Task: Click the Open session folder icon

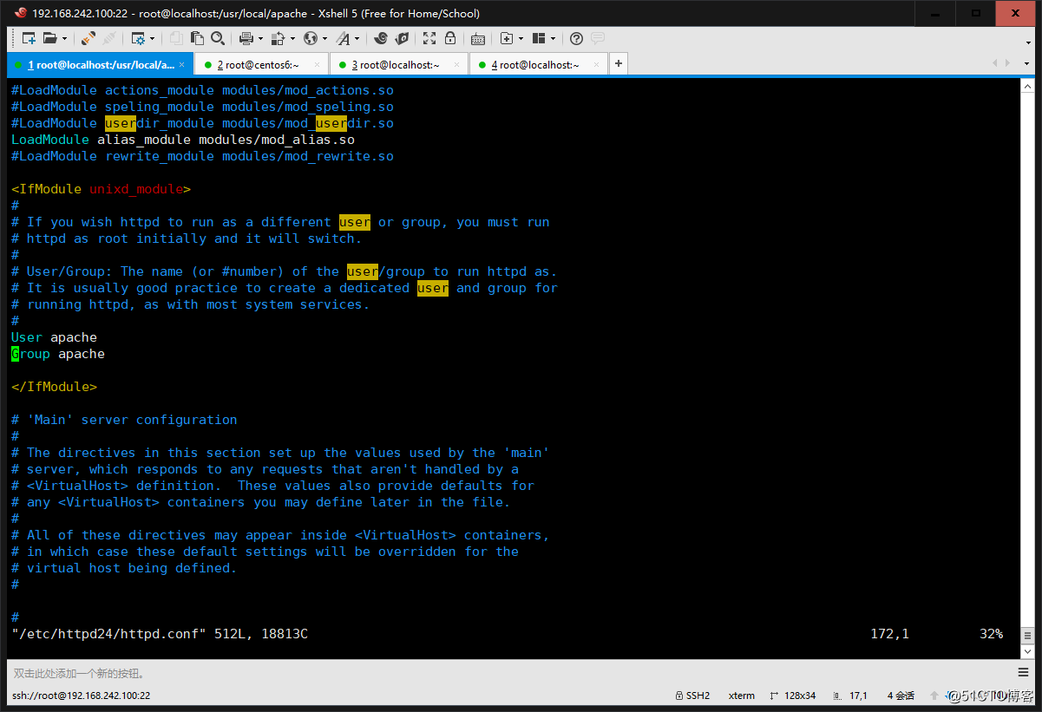Action: [49, 38]
